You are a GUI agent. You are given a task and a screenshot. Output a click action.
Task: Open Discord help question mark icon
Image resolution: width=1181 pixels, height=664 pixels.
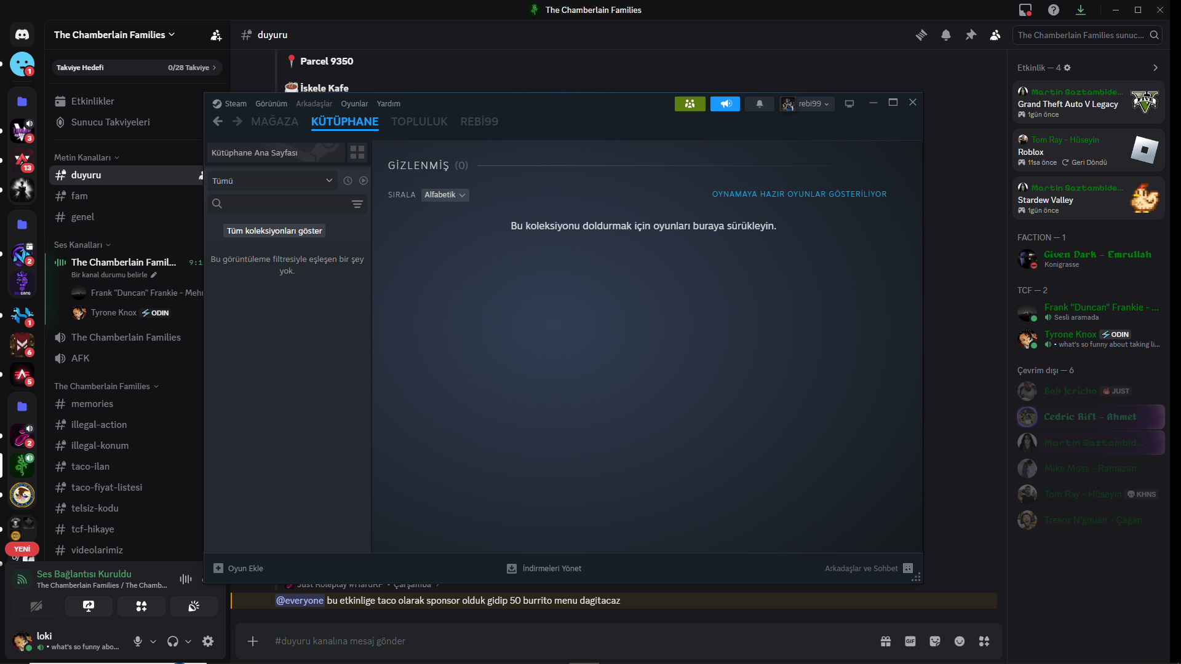coord(1054,10)
